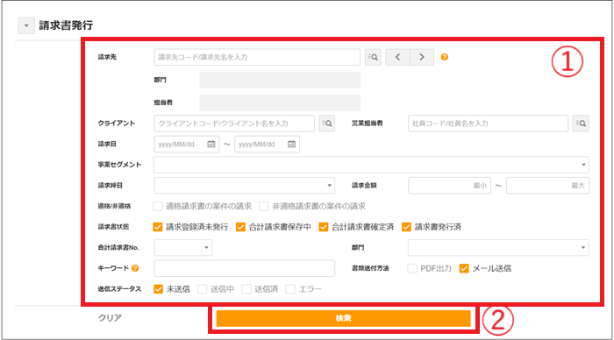This screenshot has height=340, width=614.
Task: Focus the 請求金額 最大 field
Action: click(547, 186)
